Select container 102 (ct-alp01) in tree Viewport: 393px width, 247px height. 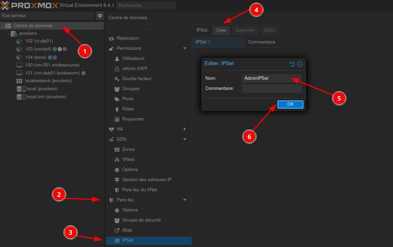39,41
